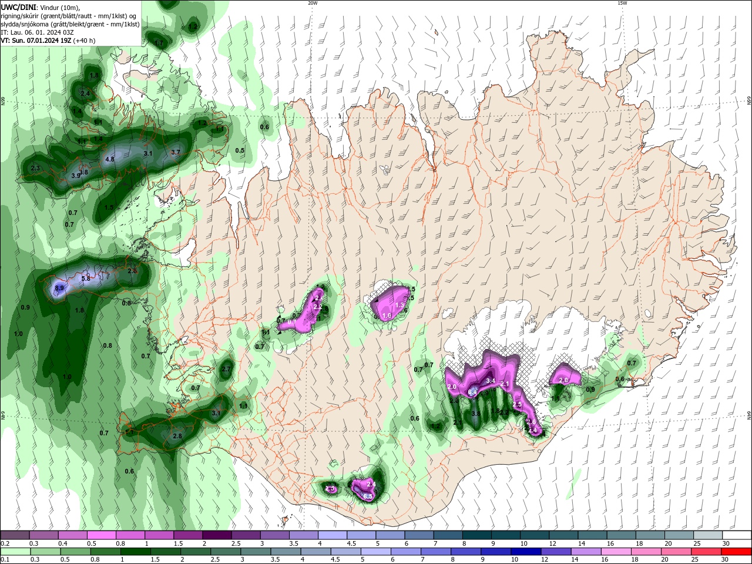Select the palest green rain swatch 0.1–0.3

click(x=16, y=552)
